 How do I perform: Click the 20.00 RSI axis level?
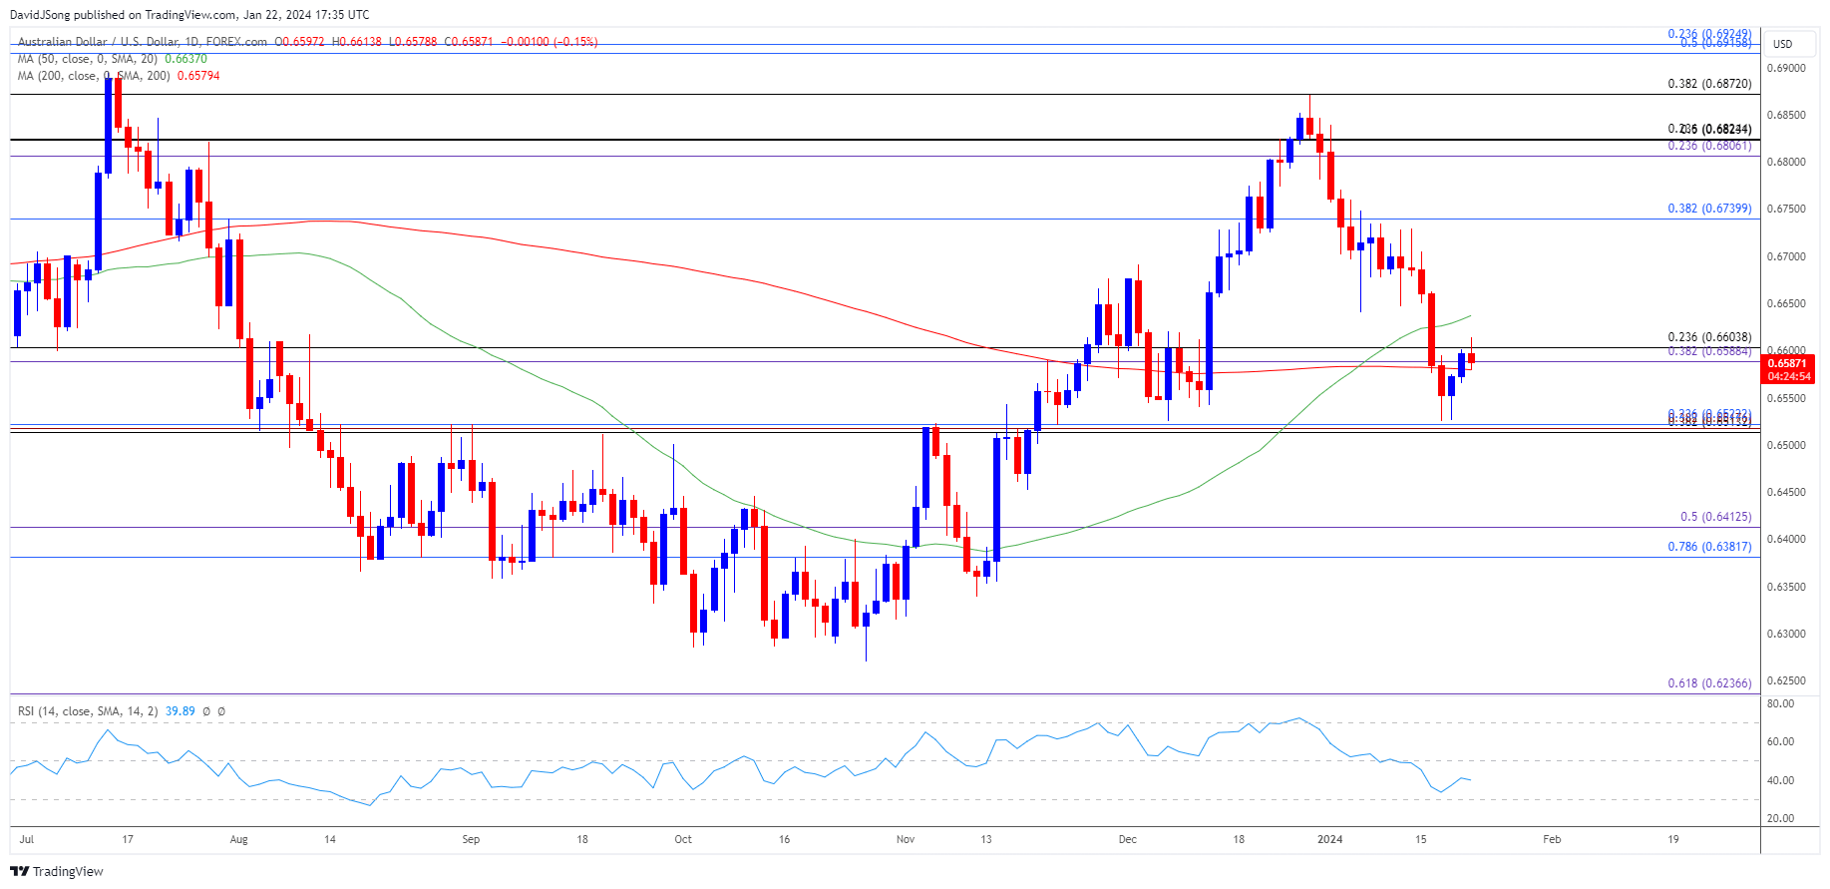point(1780,818)
